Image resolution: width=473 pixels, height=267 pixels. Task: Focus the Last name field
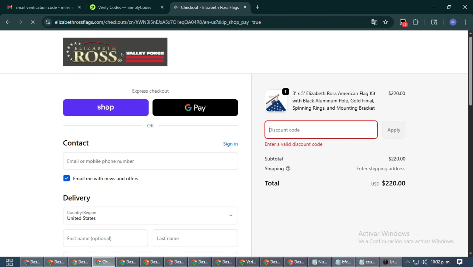[x=195, y=238]
